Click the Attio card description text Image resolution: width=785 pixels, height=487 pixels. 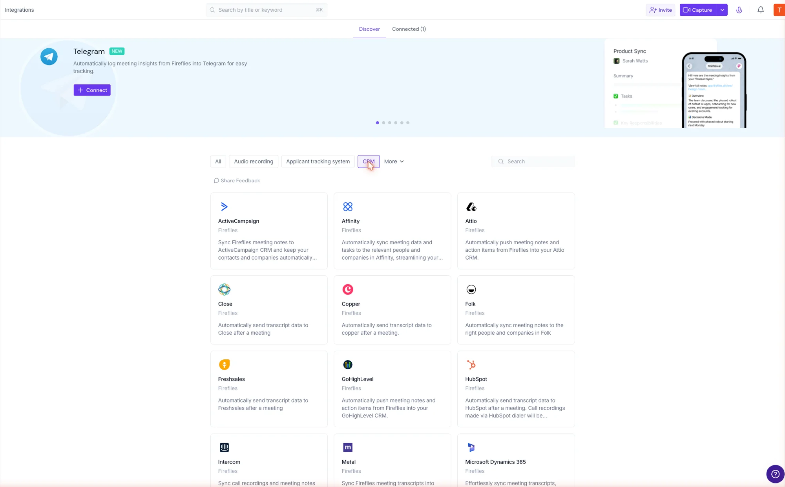click(x=515, y=250)
